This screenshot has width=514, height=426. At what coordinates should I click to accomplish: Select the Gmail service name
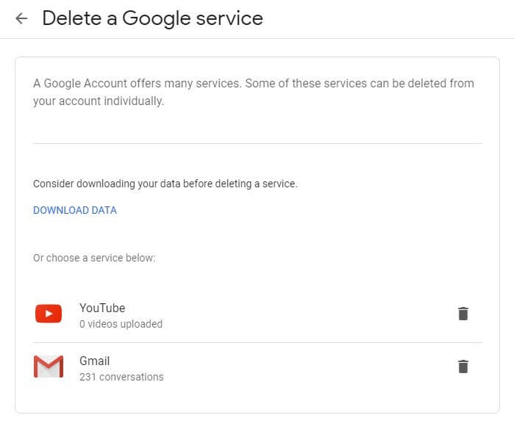coord(94,361)
